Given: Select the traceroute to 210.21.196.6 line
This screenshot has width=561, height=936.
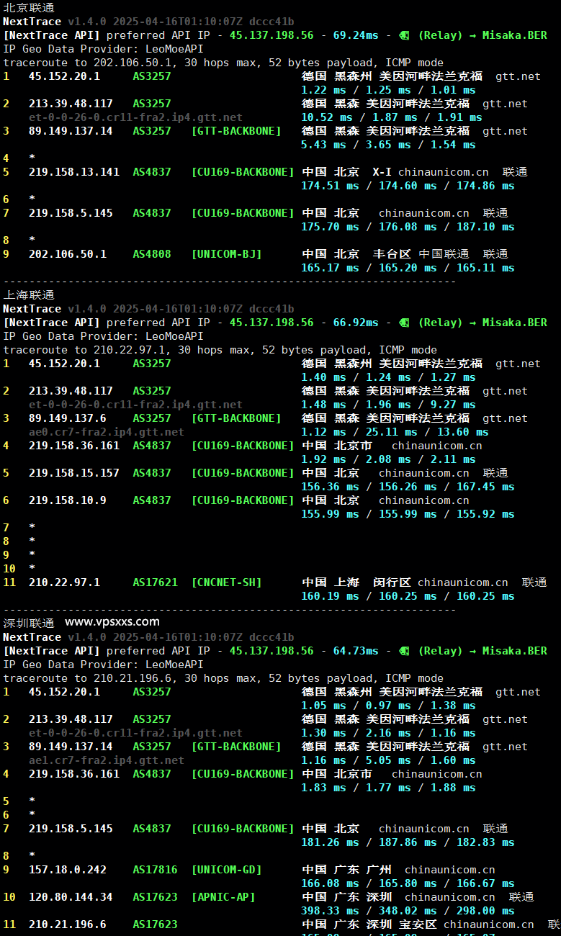Looking at the screenshot, I should [223, 678].
